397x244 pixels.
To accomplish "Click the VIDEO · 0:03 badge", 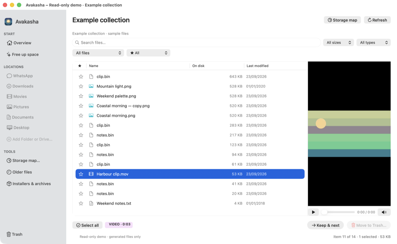I will pos(119,224).
